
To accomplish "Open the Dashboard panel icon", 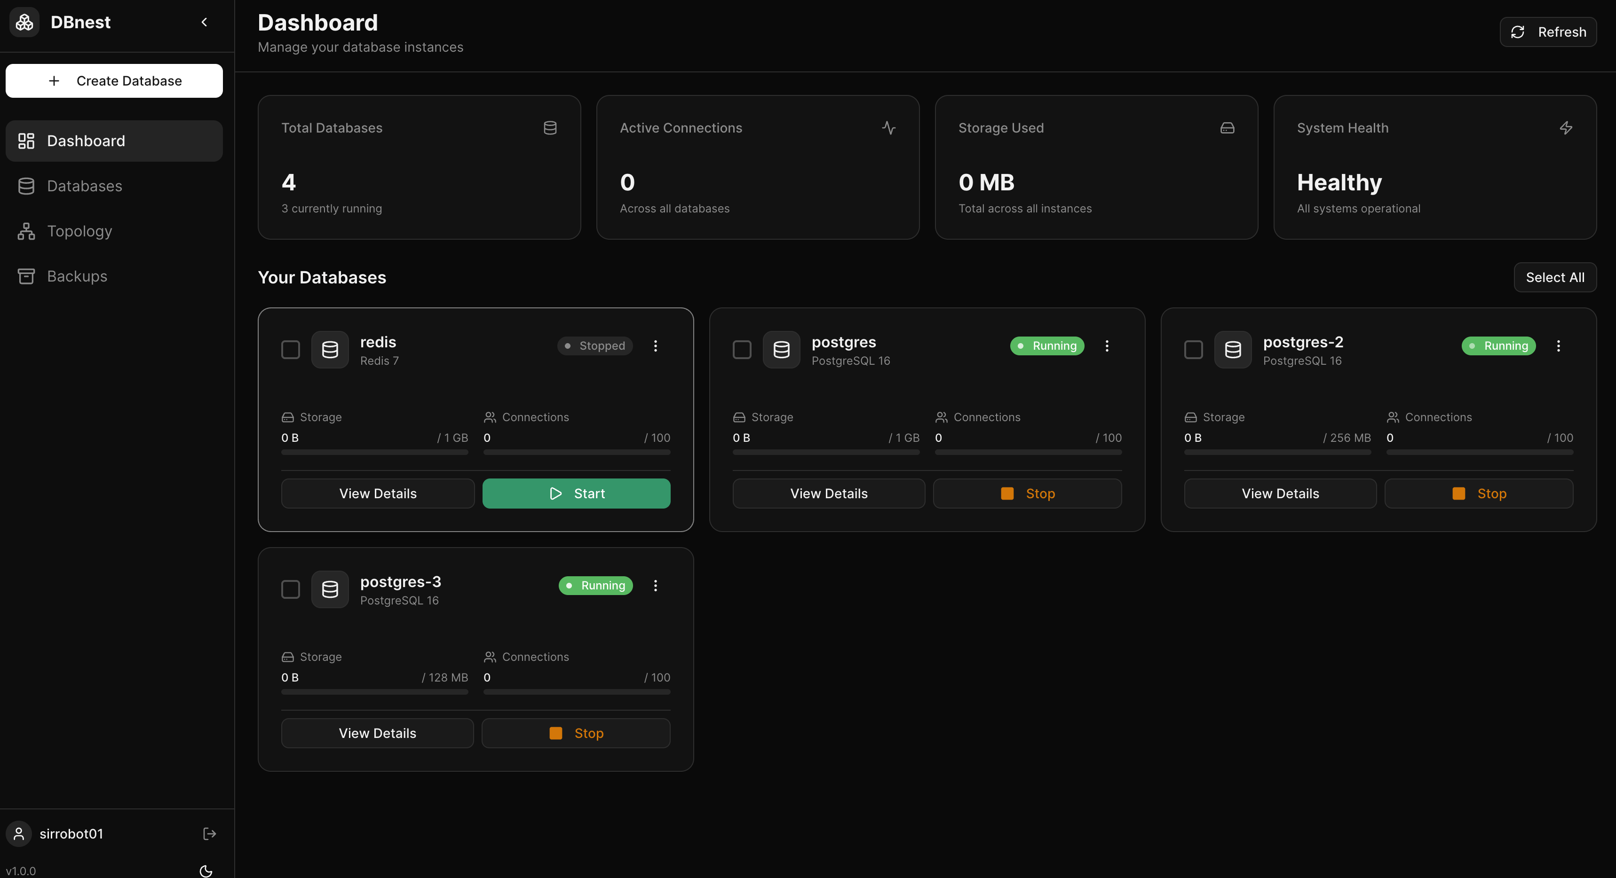I will pyautogui.click(x=26, y=141).
